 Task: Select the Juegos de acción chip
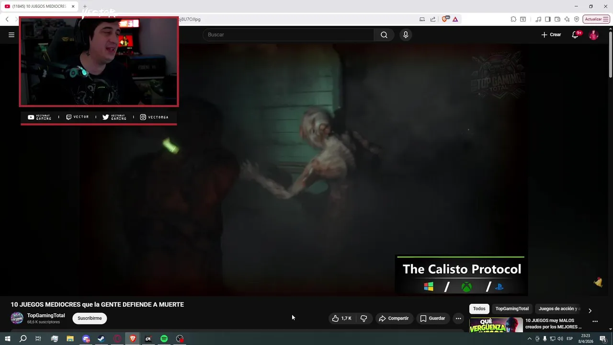[x=558, y=309]
